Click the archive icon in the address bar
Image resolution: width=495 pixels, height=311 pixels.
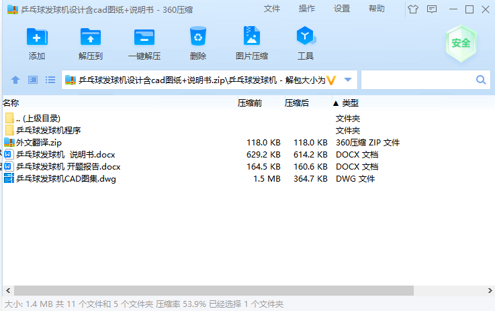click(x=71, y=80)
